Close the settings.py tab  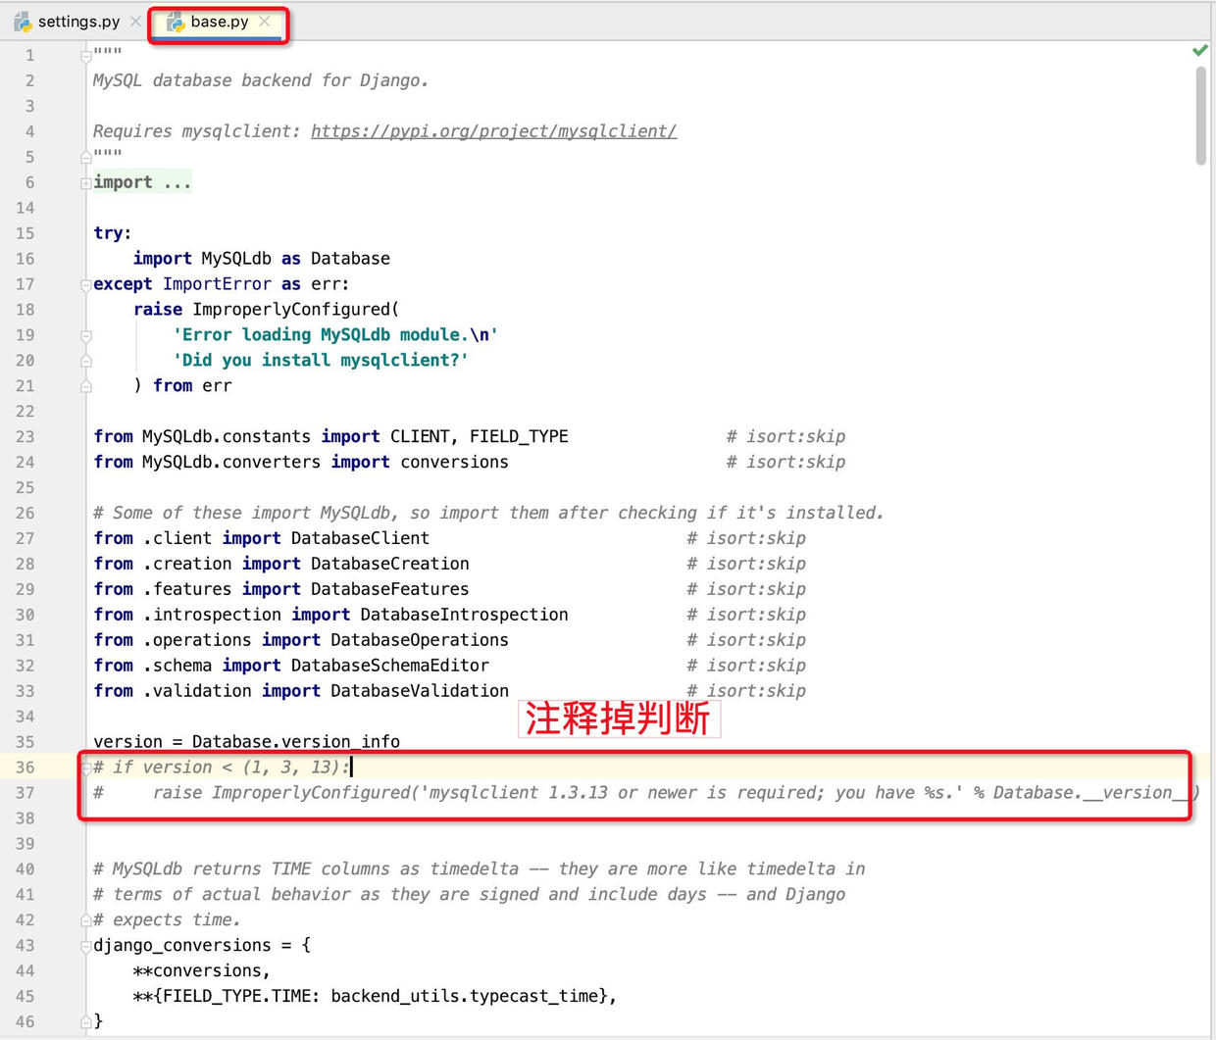pyautogui.click(x=135, y=22)
